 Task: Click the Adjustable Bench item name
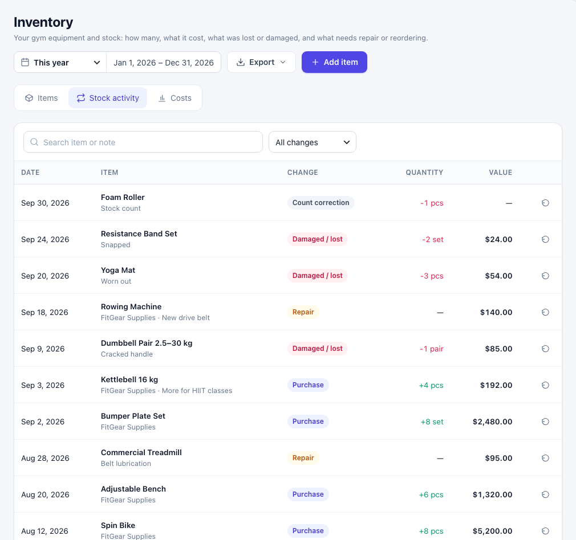coord(133,489)
